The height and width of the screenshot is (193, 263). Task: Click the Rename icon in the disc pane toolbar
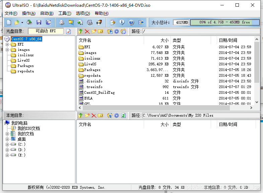100,31
